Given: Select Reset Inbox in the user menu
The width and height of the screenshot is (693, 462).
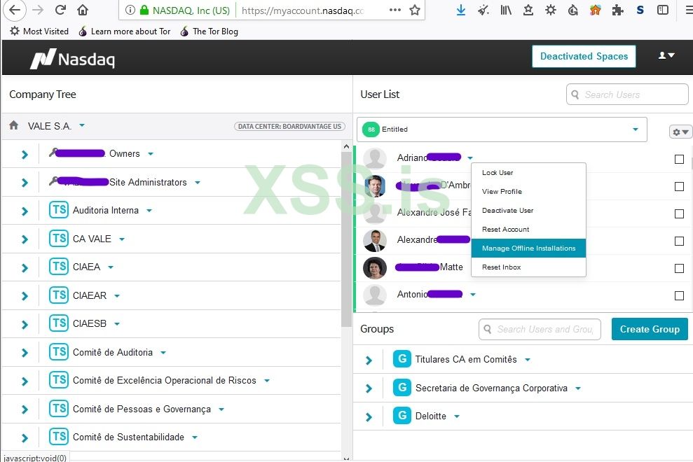Looking at the screenshot, I should coord(500,267).
